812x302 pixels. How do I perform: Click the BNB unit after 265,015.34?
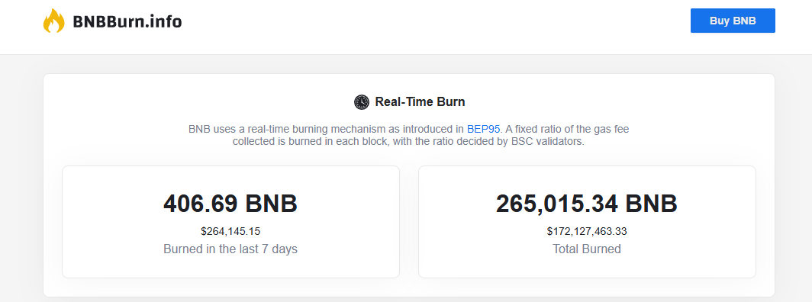pyautogui.click(x=651, y=203)
